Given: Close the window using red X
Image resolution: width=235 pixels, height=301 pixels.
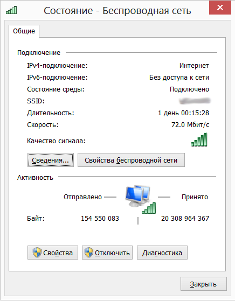Looking at the screenshot, I should pos(220,8).
